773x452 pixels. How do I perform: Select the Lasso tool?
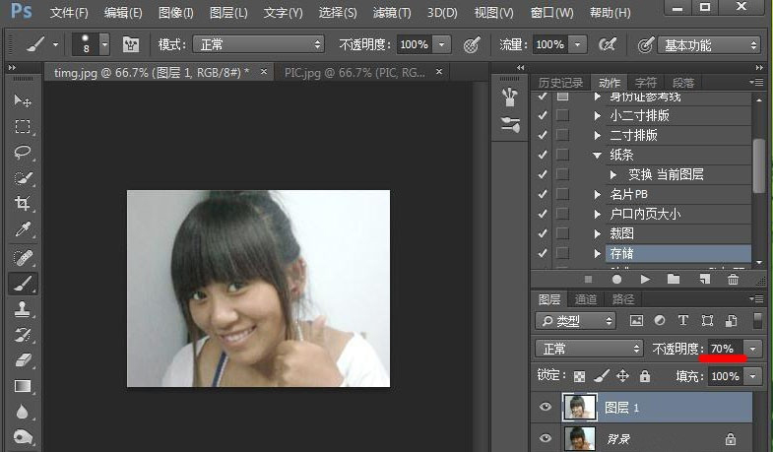coord(23,153)
